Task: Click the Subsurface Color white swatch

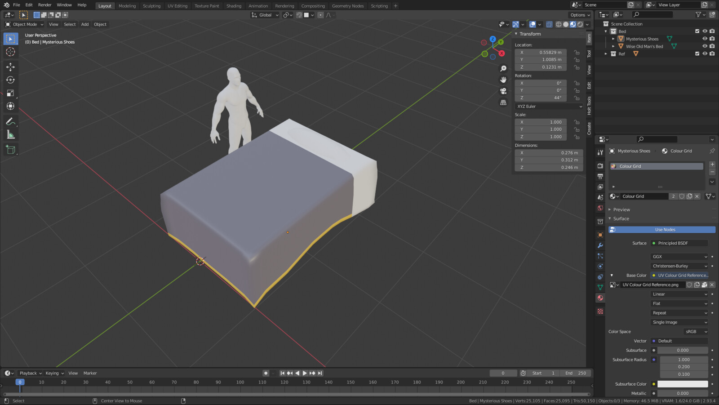Action: click(x=683, y=384)
